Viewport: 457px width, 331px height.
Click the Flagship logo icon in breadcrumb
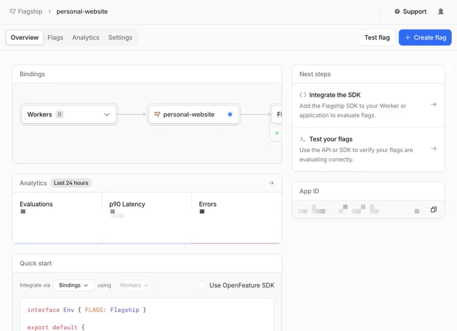(13, 11)
